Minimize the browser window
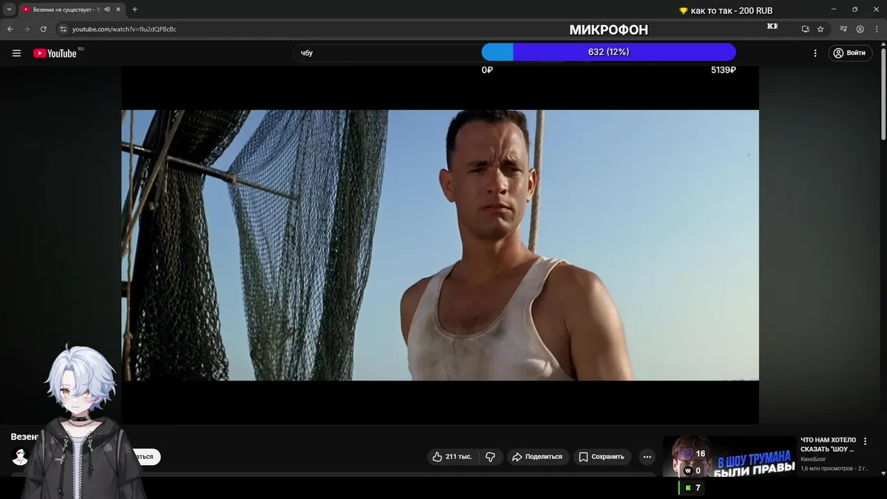The image size is (887, 499). pyautogui.click(x=834, y=9)
